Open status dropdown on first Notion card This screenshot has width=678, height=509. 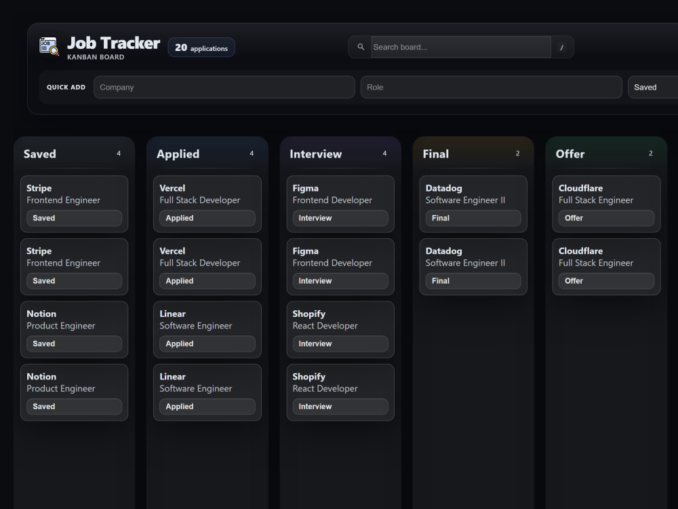[x=75, y=343]
